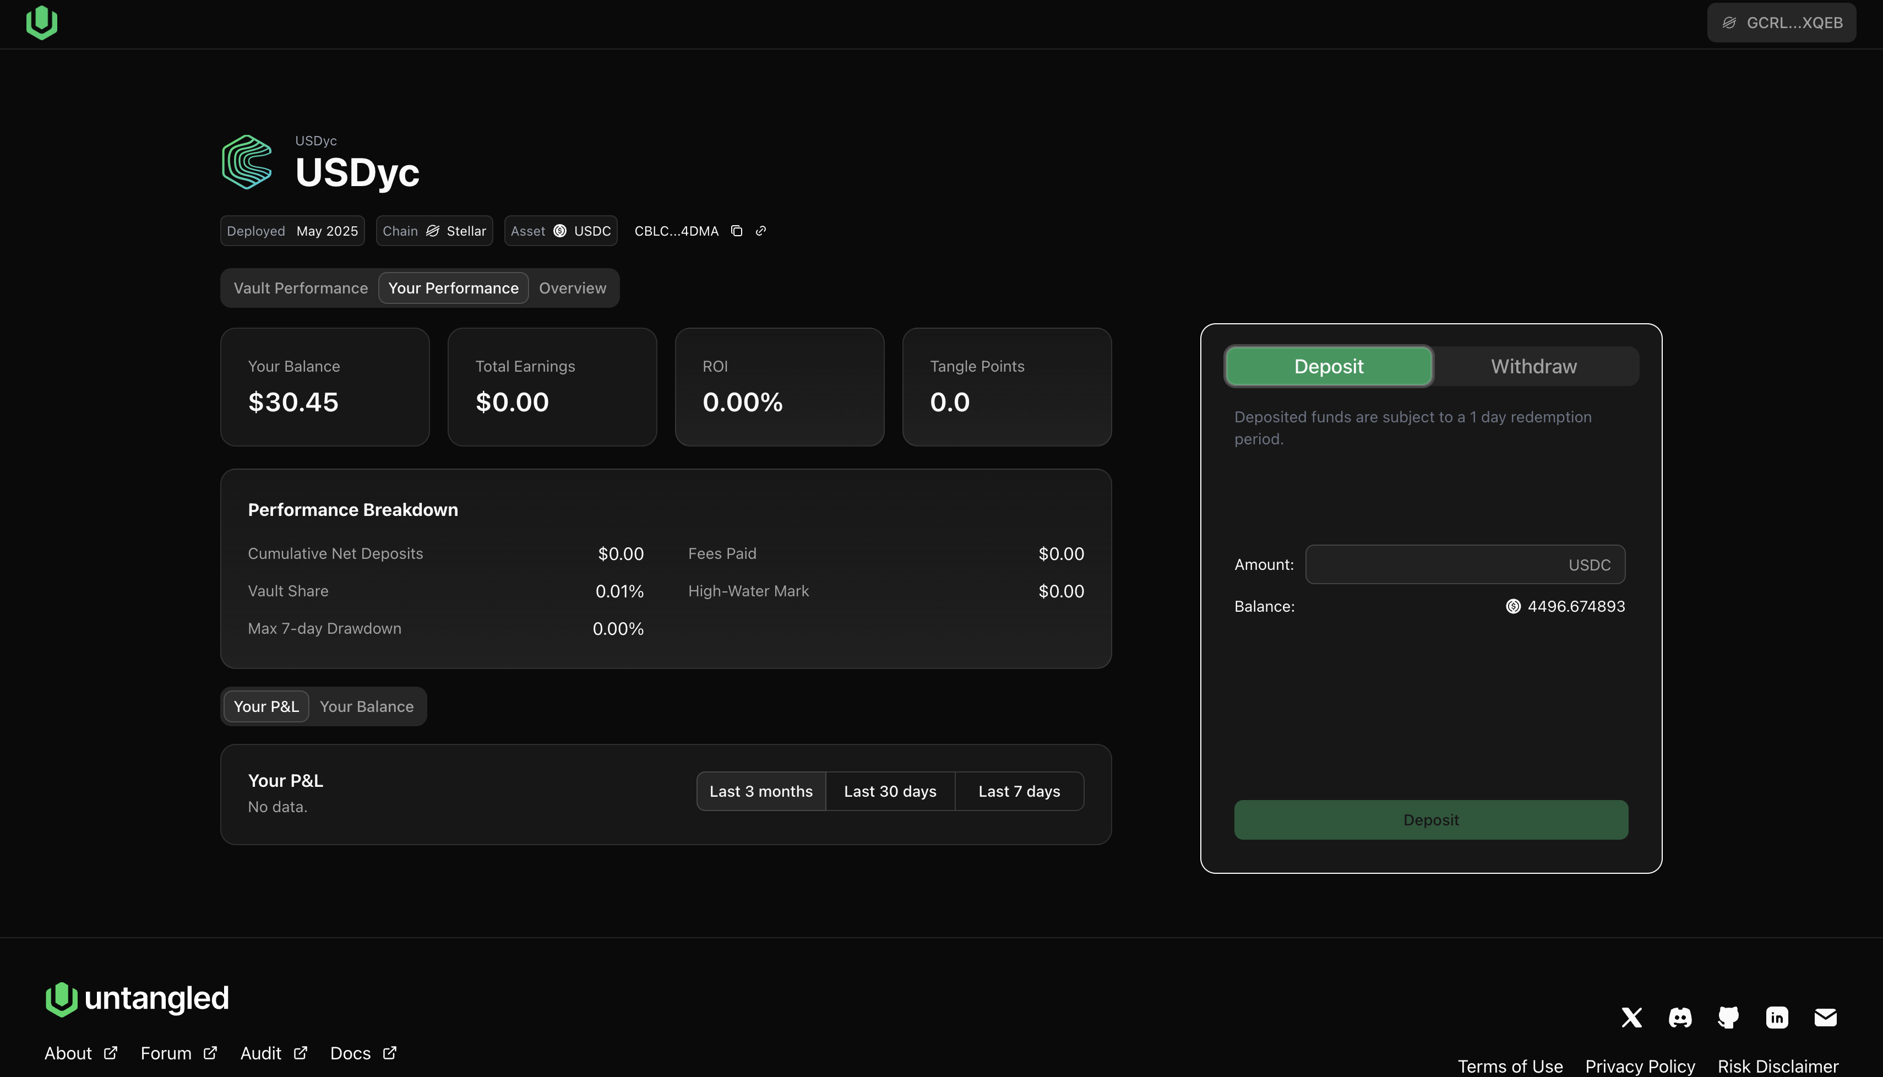Open the Overview tab

[573, 288]
